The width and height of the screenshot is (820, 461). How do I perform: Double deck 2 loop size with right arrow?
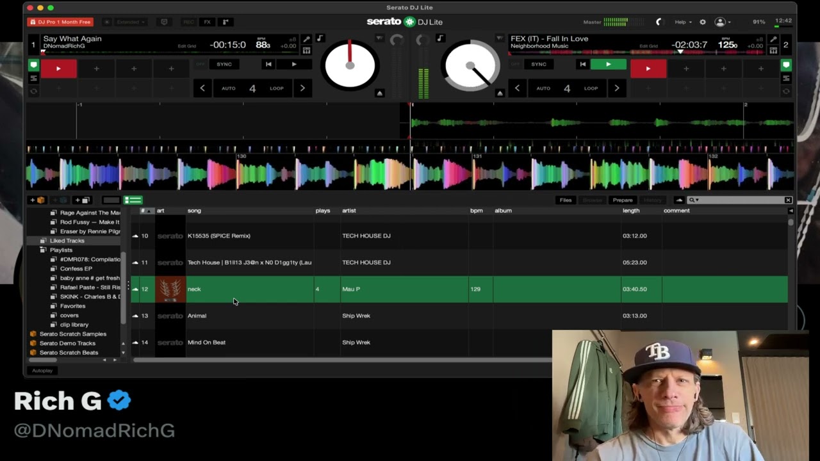[617, 88]
